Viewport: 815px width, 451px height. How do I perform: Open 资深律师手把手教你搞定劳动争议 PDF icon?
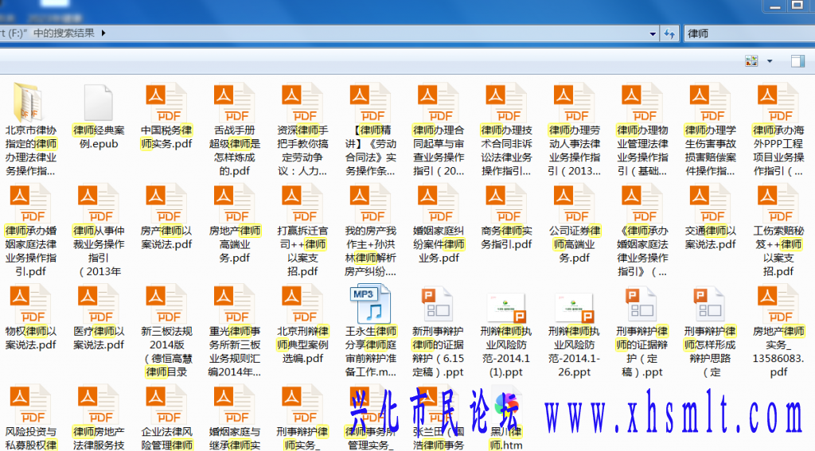(x=302, y=103)
